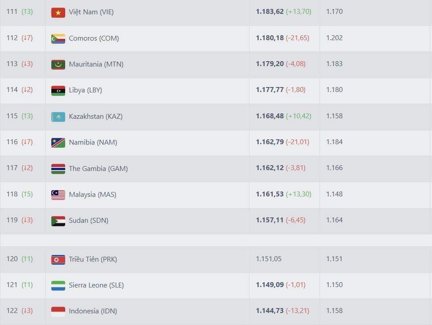432x325 pixels.
Task: Click Sudan previous points 1.164
Action: pos(334,220)
